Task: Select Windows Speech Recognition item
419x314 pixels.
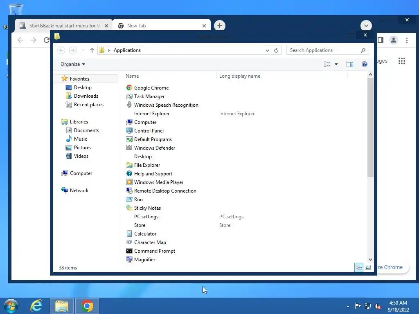Action: (162, 105)
